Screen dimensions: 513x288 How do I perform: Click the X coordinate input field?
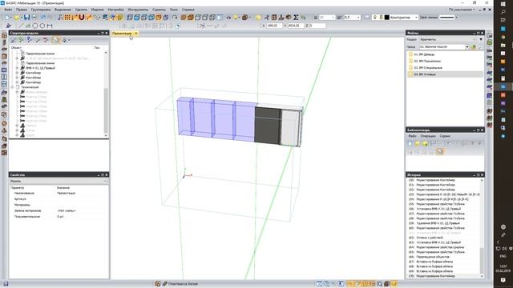tap(274, 26)
